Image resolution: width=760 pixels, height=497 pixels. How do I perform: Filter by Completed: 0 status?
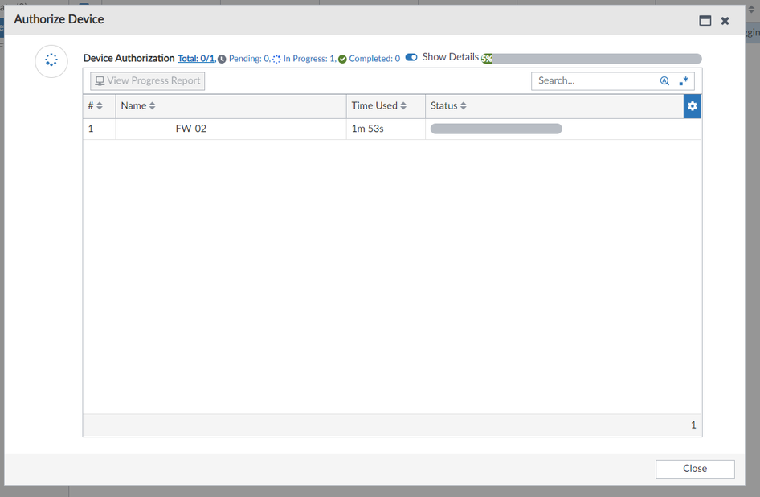pyautogui.click(x=374, y=59)
